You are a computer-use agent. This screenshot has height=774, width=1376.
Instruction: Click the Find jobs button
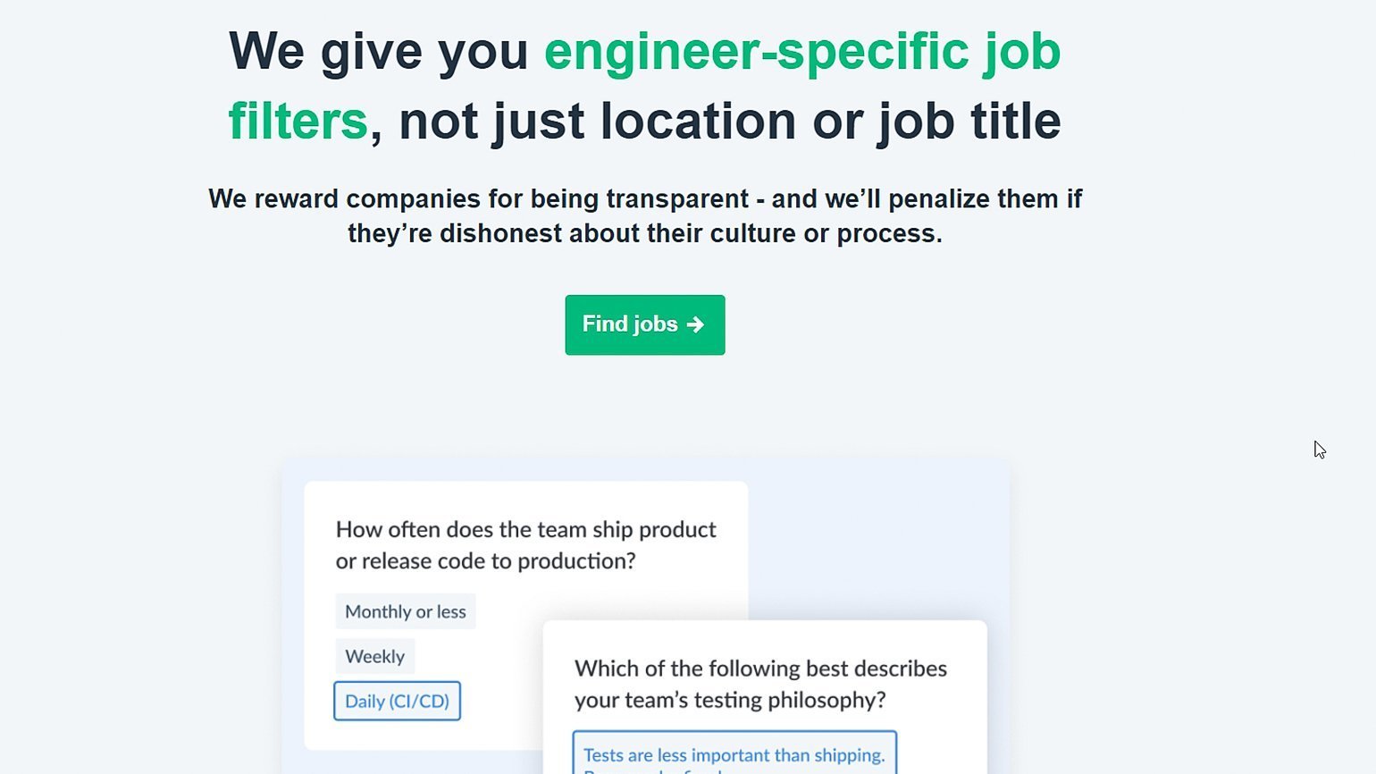pyautogui.click(x=644, y=324)
